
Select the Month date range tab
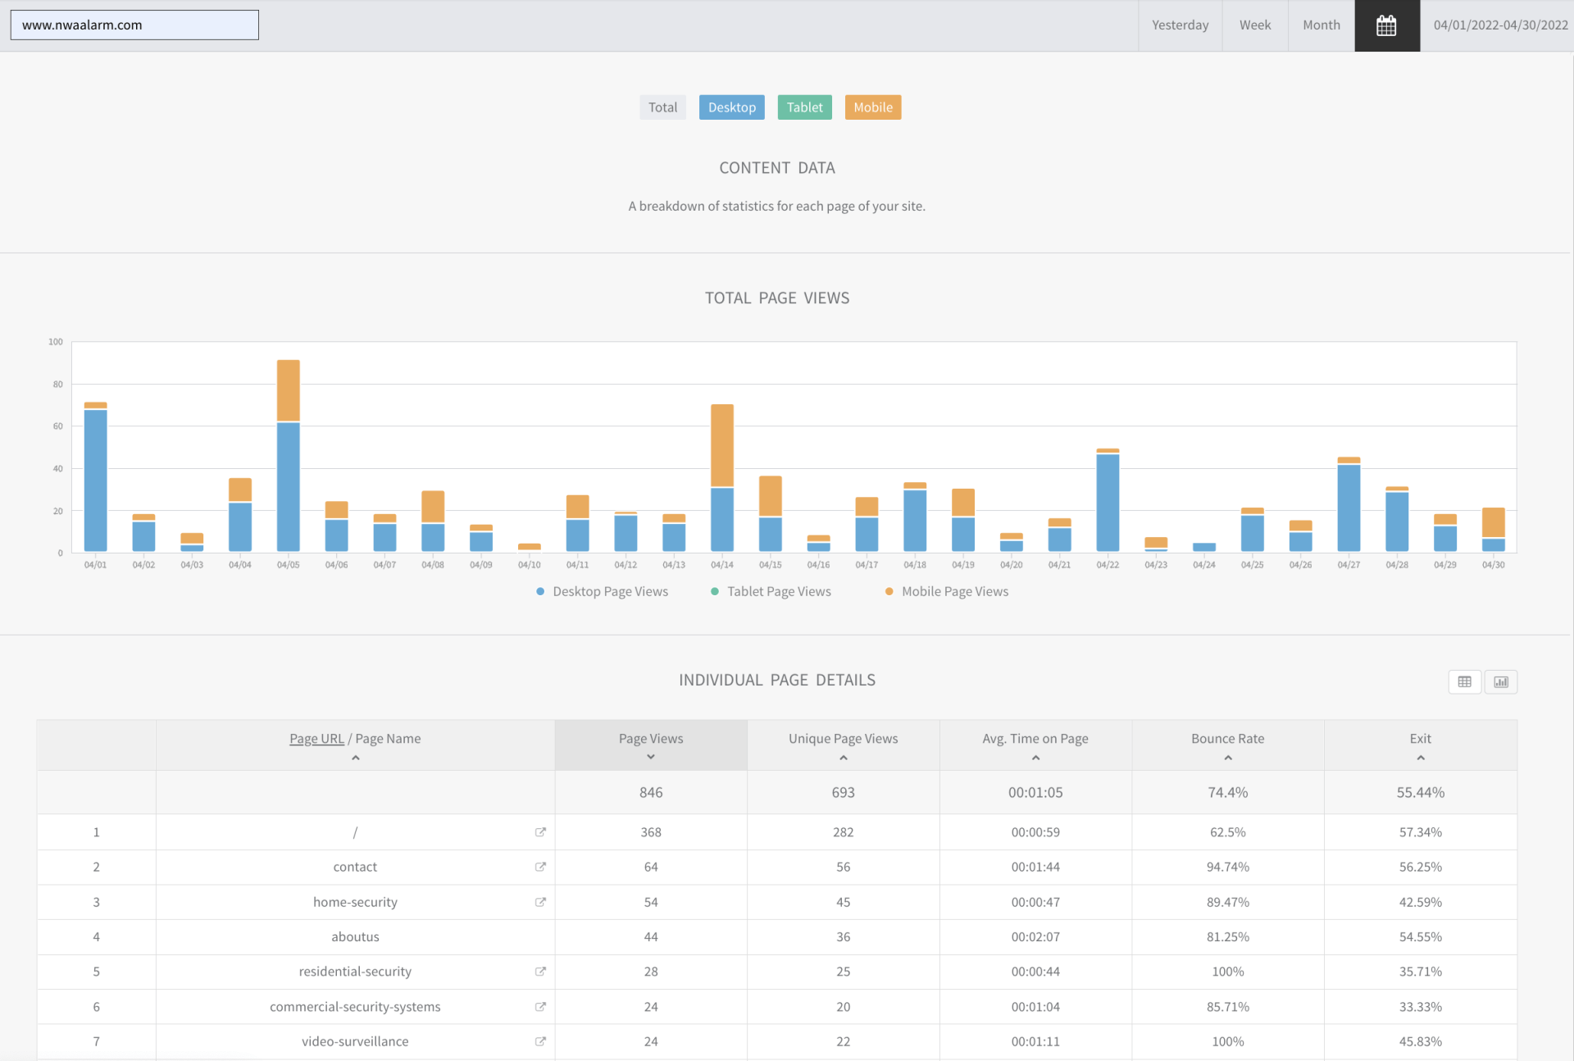point(1321,25)
